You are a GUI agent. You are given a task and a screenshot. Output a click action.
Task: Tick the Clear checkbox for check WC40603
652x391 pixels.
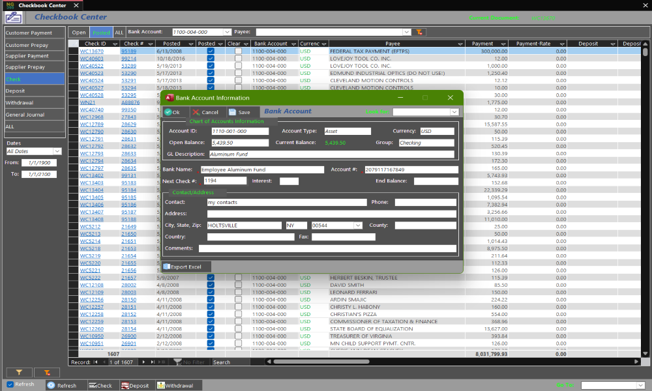coord(238,59)
